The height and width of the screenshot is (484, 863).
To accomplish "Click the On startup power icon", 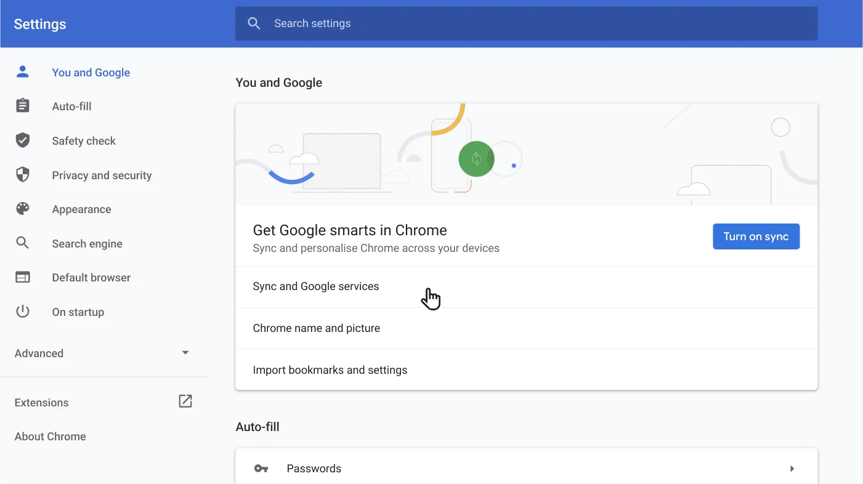I will [22, 311].
